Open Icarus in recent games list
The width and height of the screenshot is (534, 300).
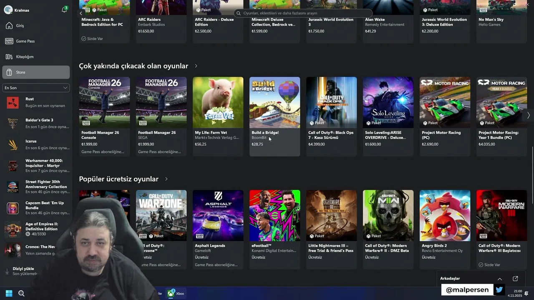point(36,145)
